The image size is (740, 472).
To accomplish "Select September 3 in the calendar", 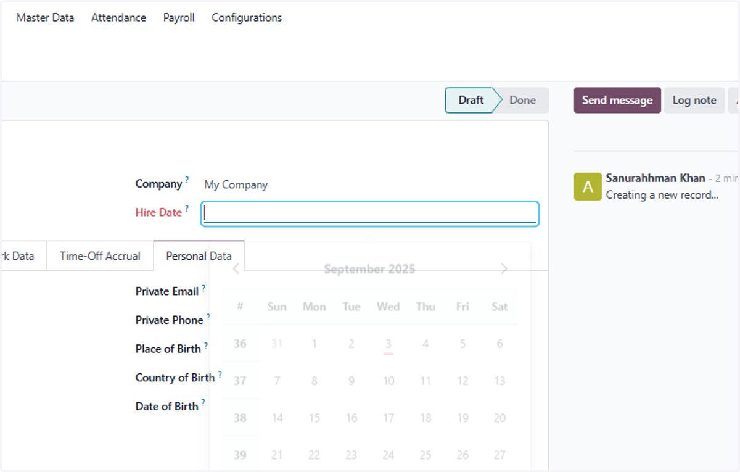I will pos(388,344).
